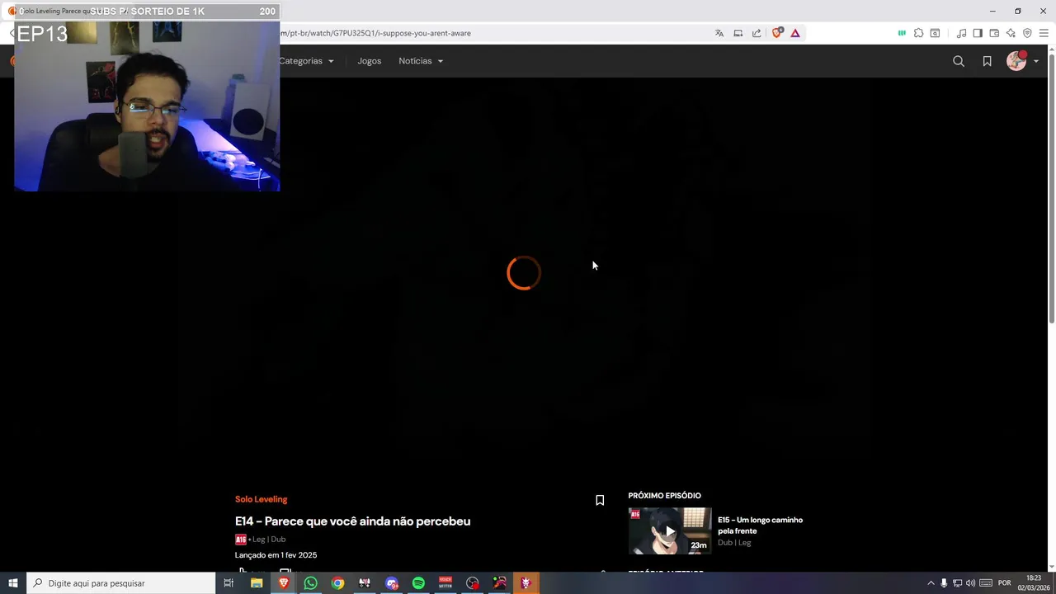Click the share page icon in address bar
This screenshot has width=1056, height=594.
(x=757, y=33)
